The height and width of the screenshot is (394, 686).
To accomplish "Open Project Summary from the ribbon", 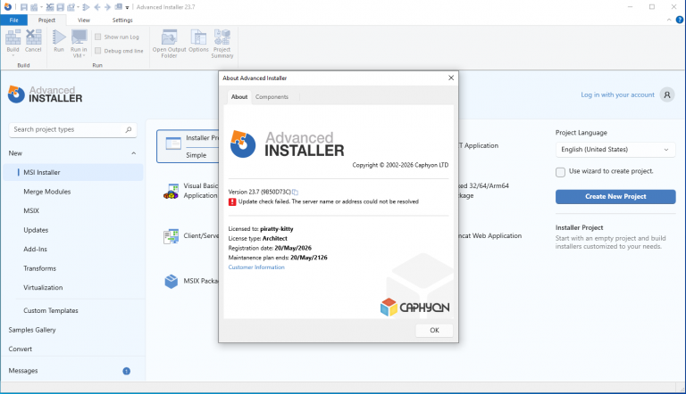I will click(222, 37).
